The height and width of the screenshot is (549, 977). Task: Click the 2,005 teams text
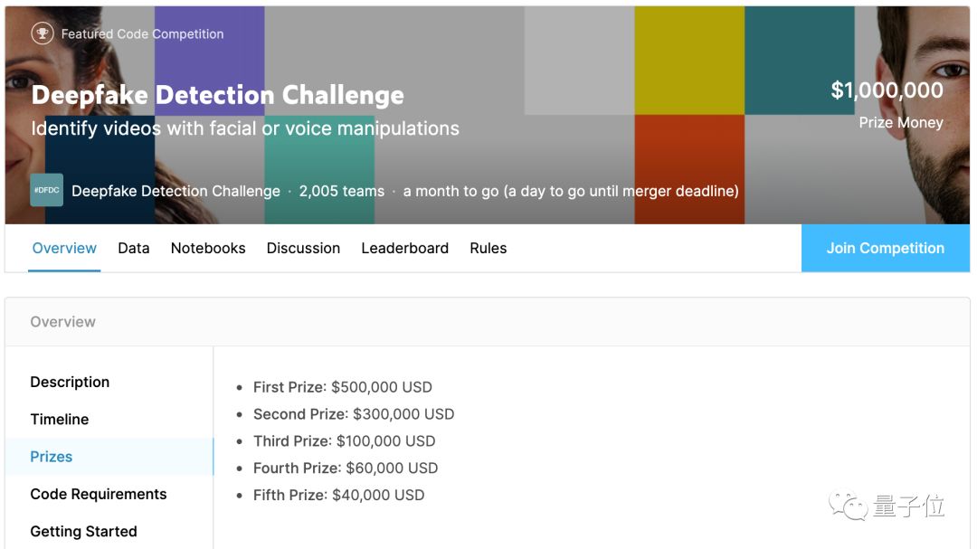[x=341, y=191]
